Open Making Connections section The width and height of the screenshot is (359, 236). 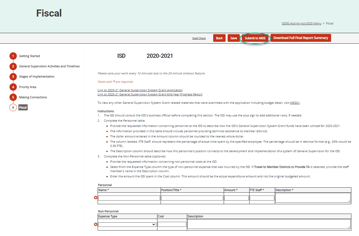click(33, 97)
